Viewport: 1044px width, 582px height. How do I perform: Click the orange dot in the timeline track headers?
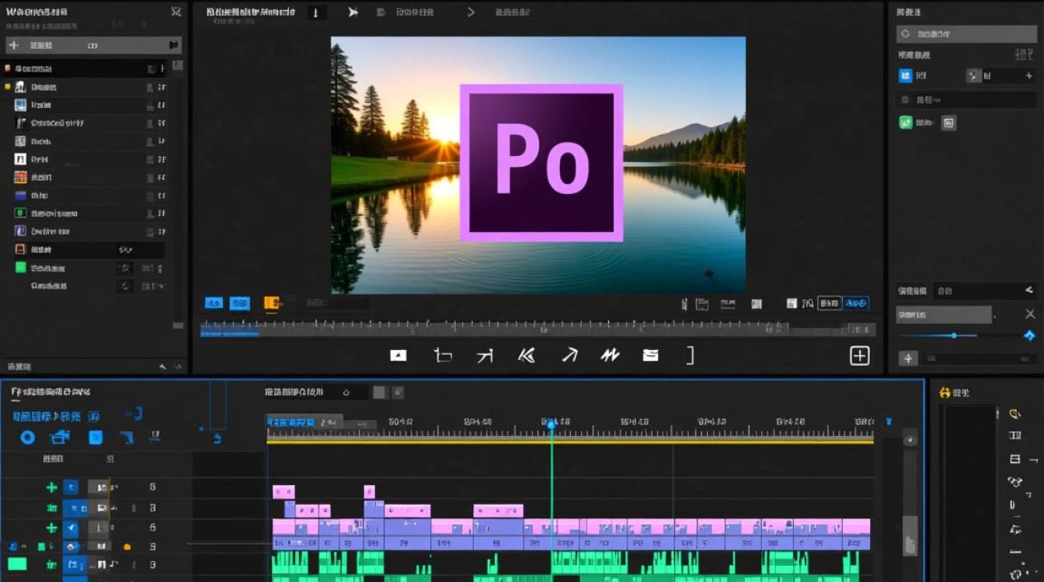tap(127, 547)
